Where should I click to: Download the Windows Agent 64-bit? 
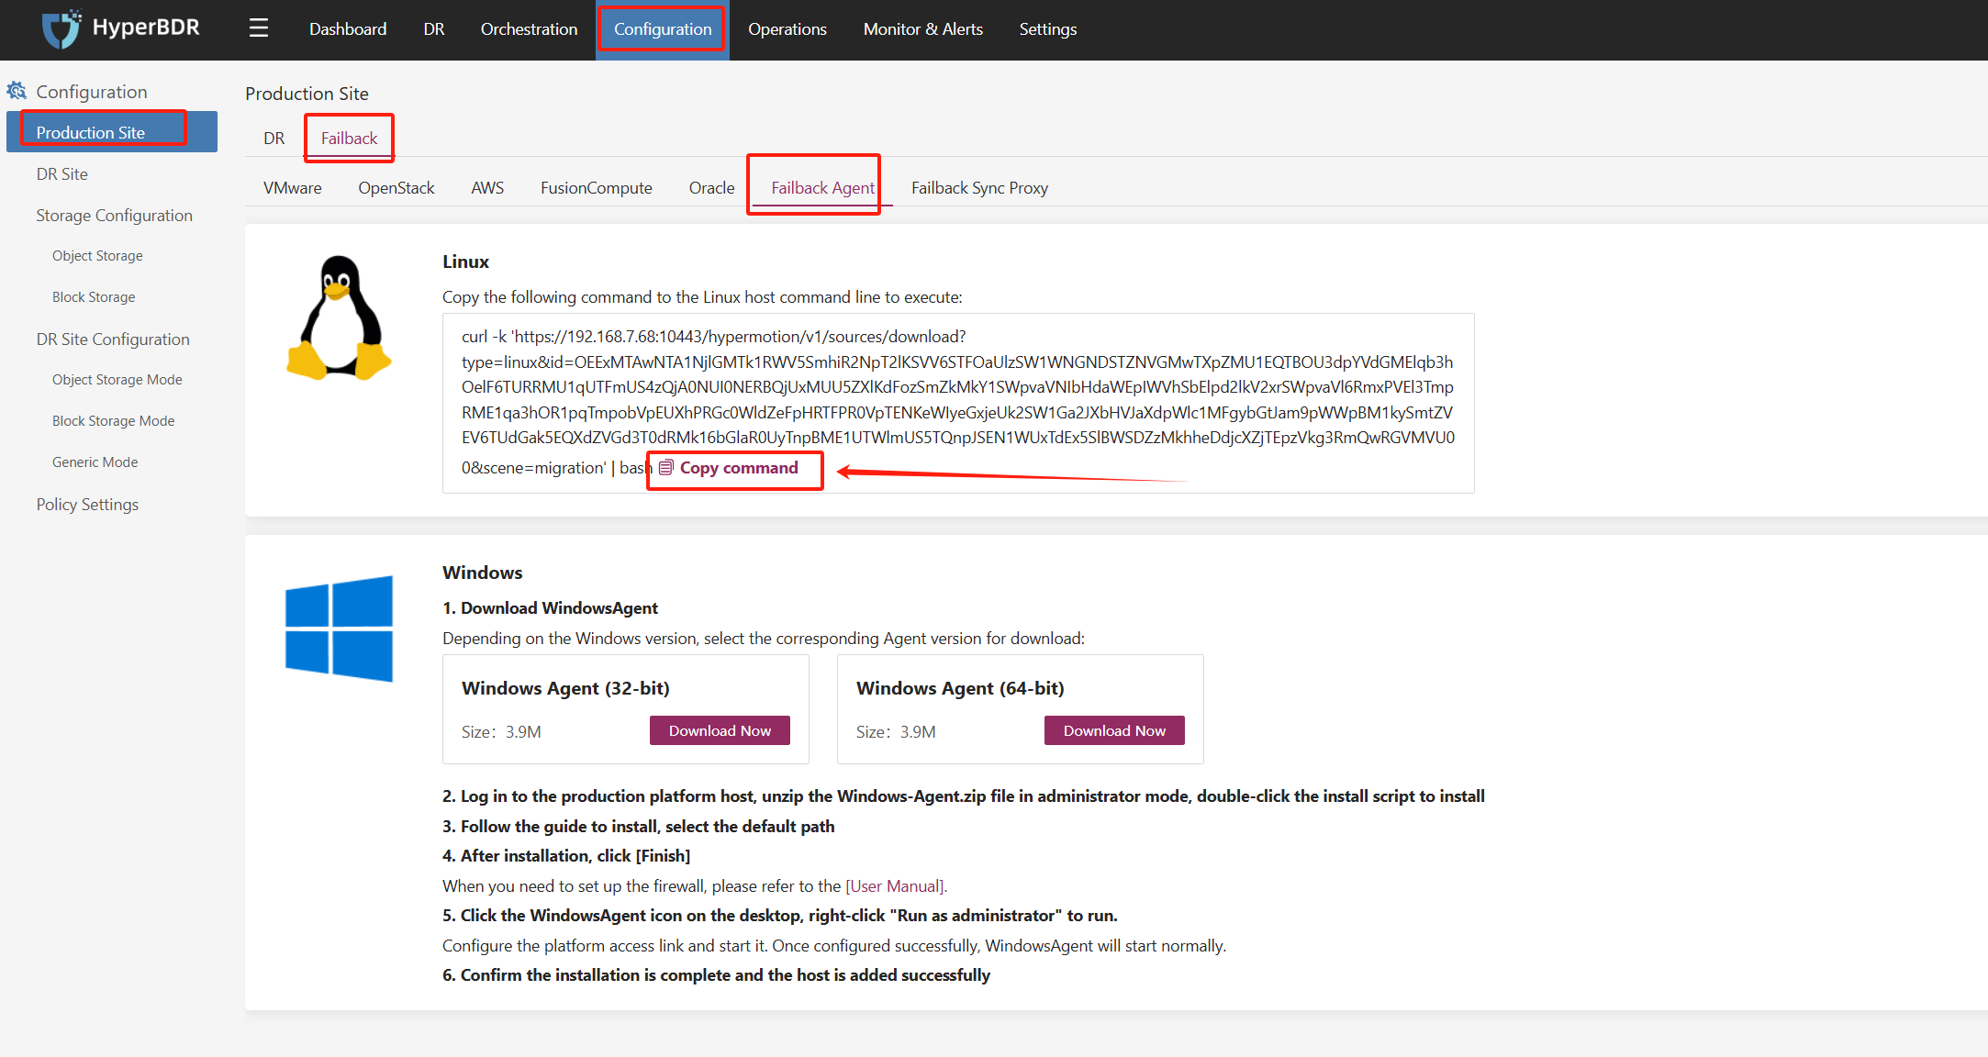tap(1114, 730)
